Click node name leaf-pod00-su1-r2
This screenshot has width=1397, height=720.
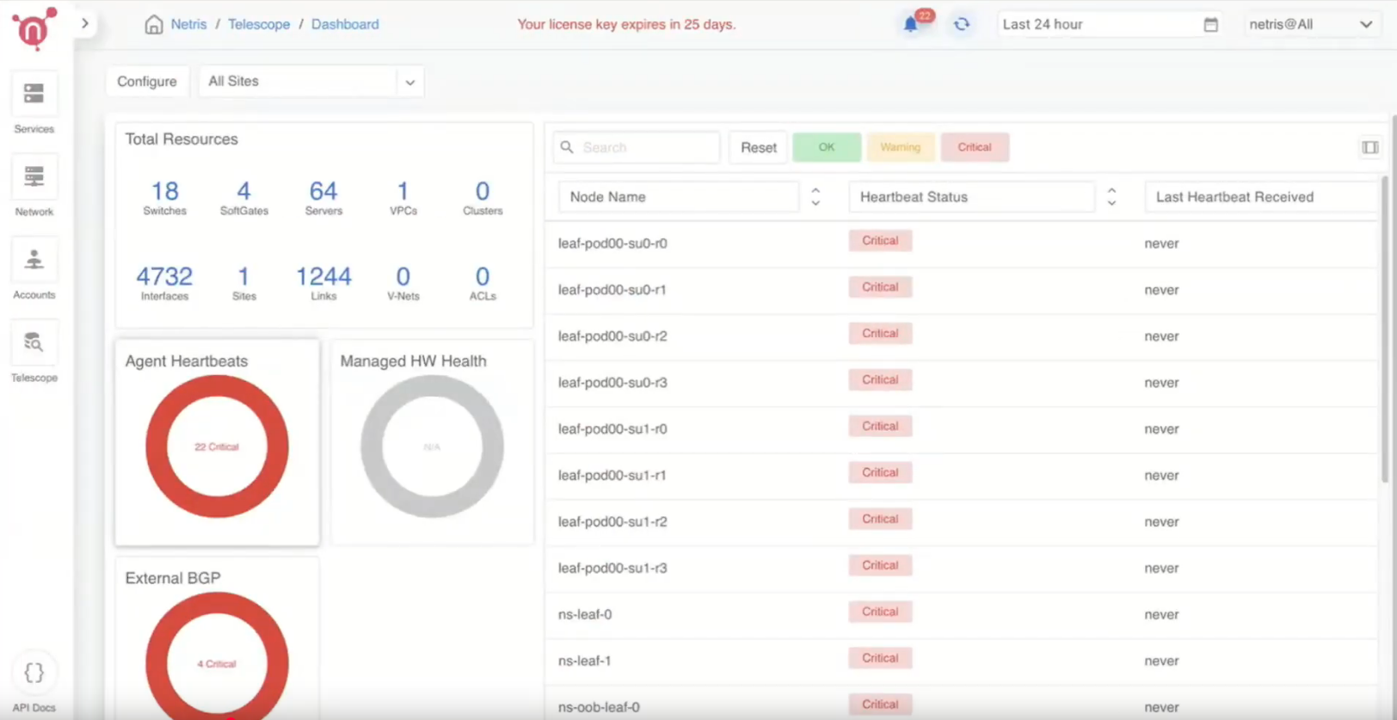612,522
